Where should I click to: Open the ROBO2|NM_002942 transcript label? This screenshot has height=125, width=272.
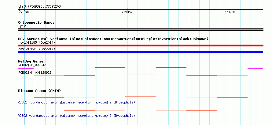pyautogui.click(x=32, y=65)
